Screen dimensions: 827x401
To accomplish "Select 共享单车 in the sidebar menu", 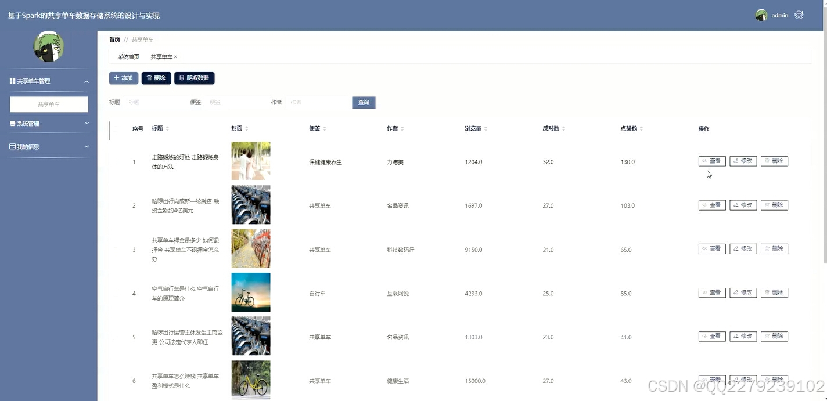I will (x=49, y=104).
